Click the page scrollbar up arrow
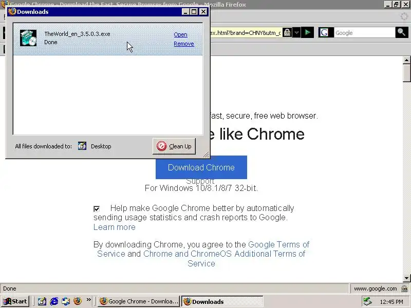411x308 pixels. 406,60
